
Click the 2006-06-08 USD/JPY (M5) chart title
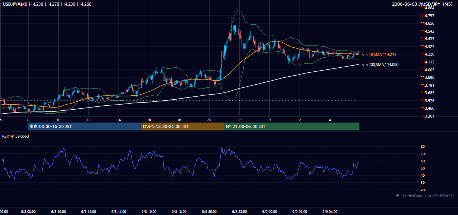point(423,4)
